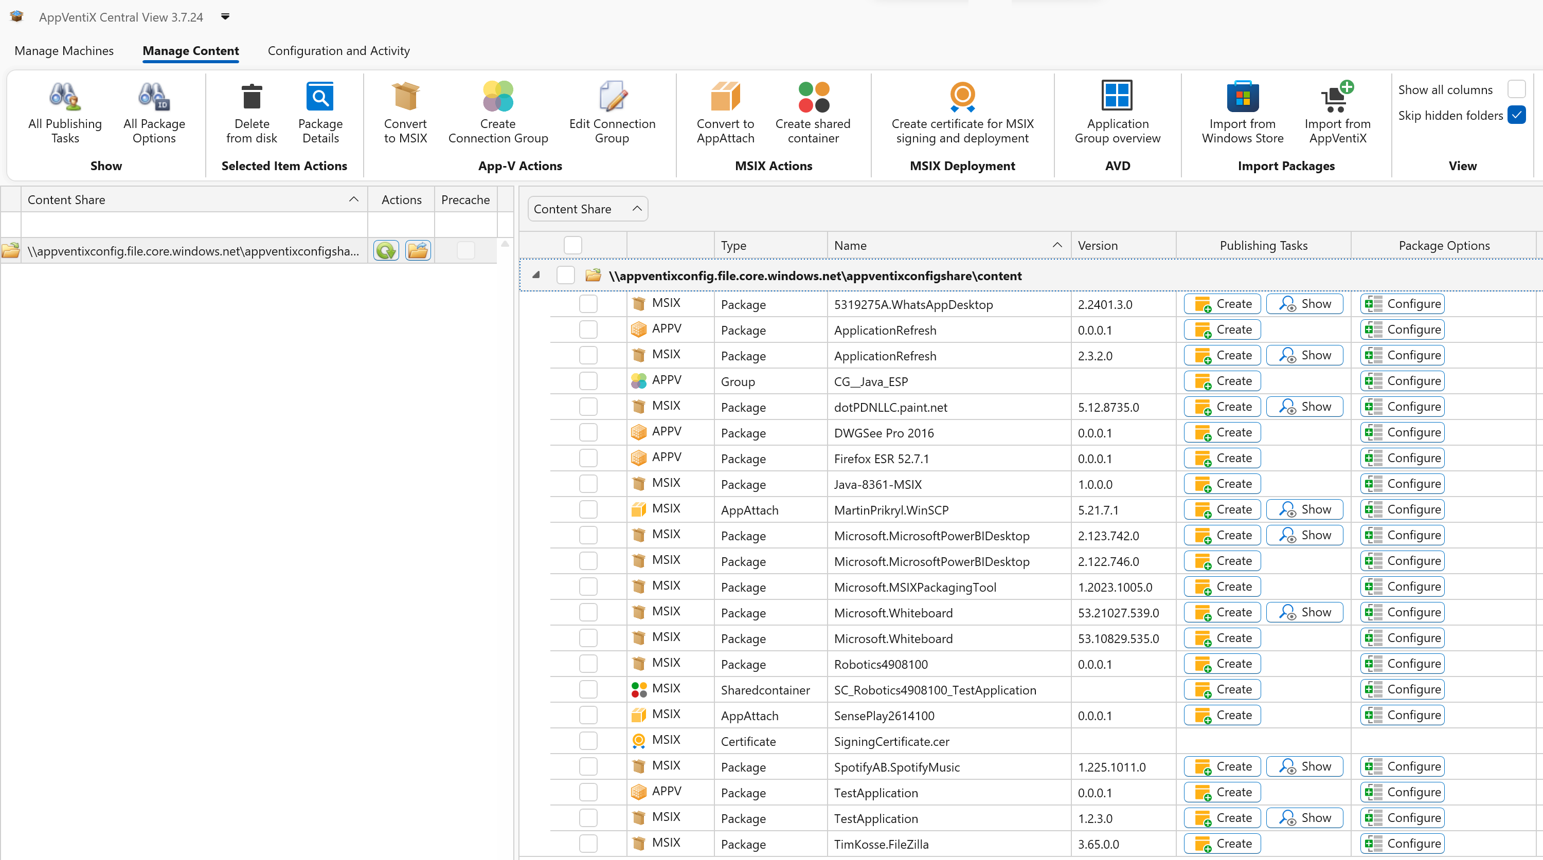The width and height of the screenshot is (1543, 860).
Task: Click left pane scrollbar up arrow
Action: point(505,244)
